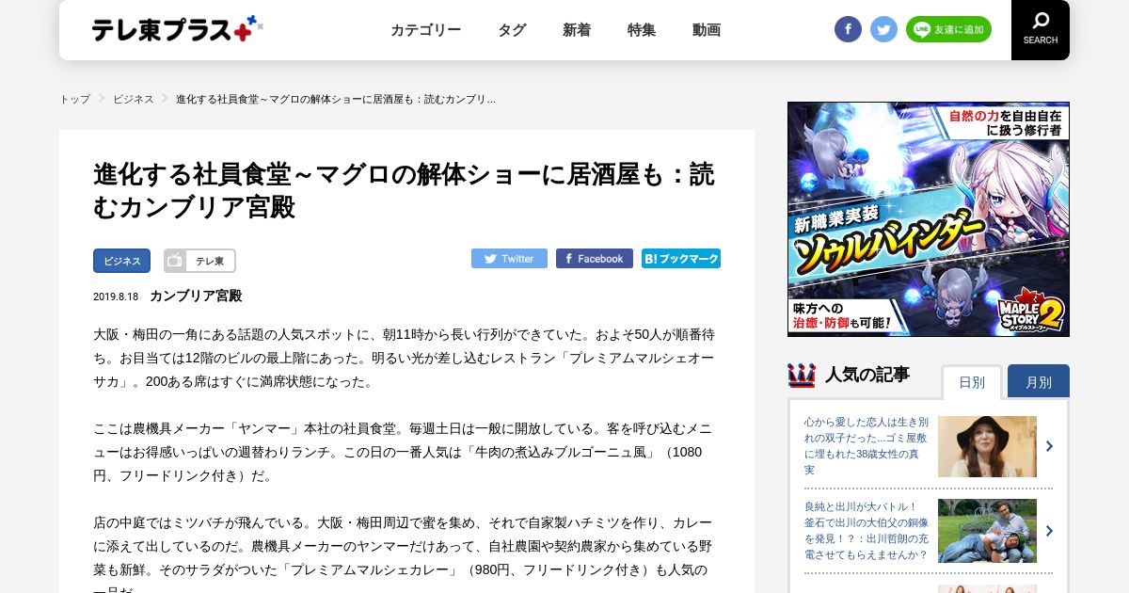Screen dimensions: 1129x593
Task: Click the LINE 友達に追加 button
Action: coord(948,29)
